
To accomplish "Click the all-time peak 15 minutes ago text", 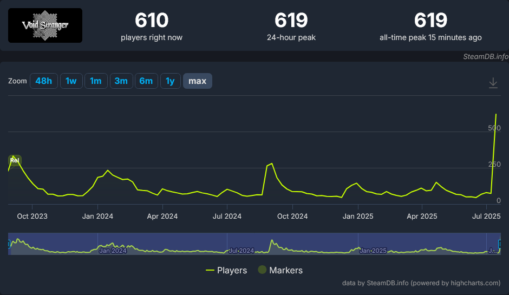I will 430,37.
